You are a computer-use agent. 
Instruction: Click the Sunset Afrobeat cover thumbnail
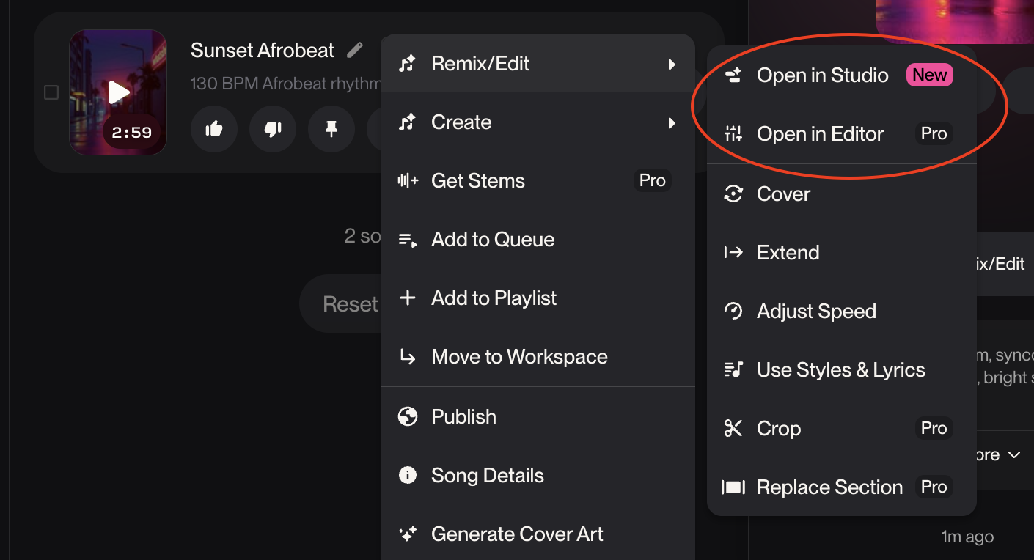[117, 92]
